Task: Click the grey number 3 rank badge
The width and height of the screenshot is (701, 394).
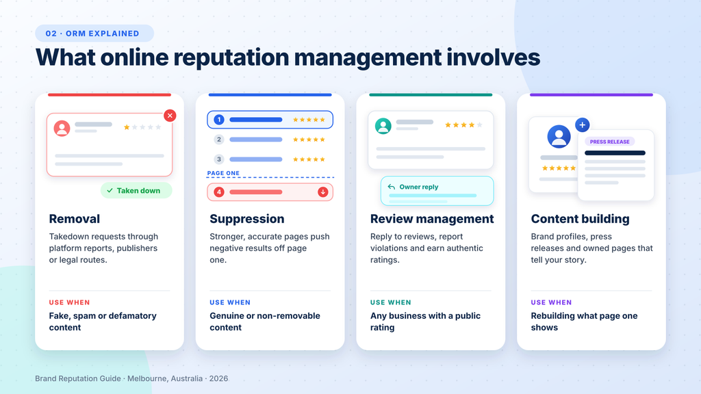Action: [219, 159]
